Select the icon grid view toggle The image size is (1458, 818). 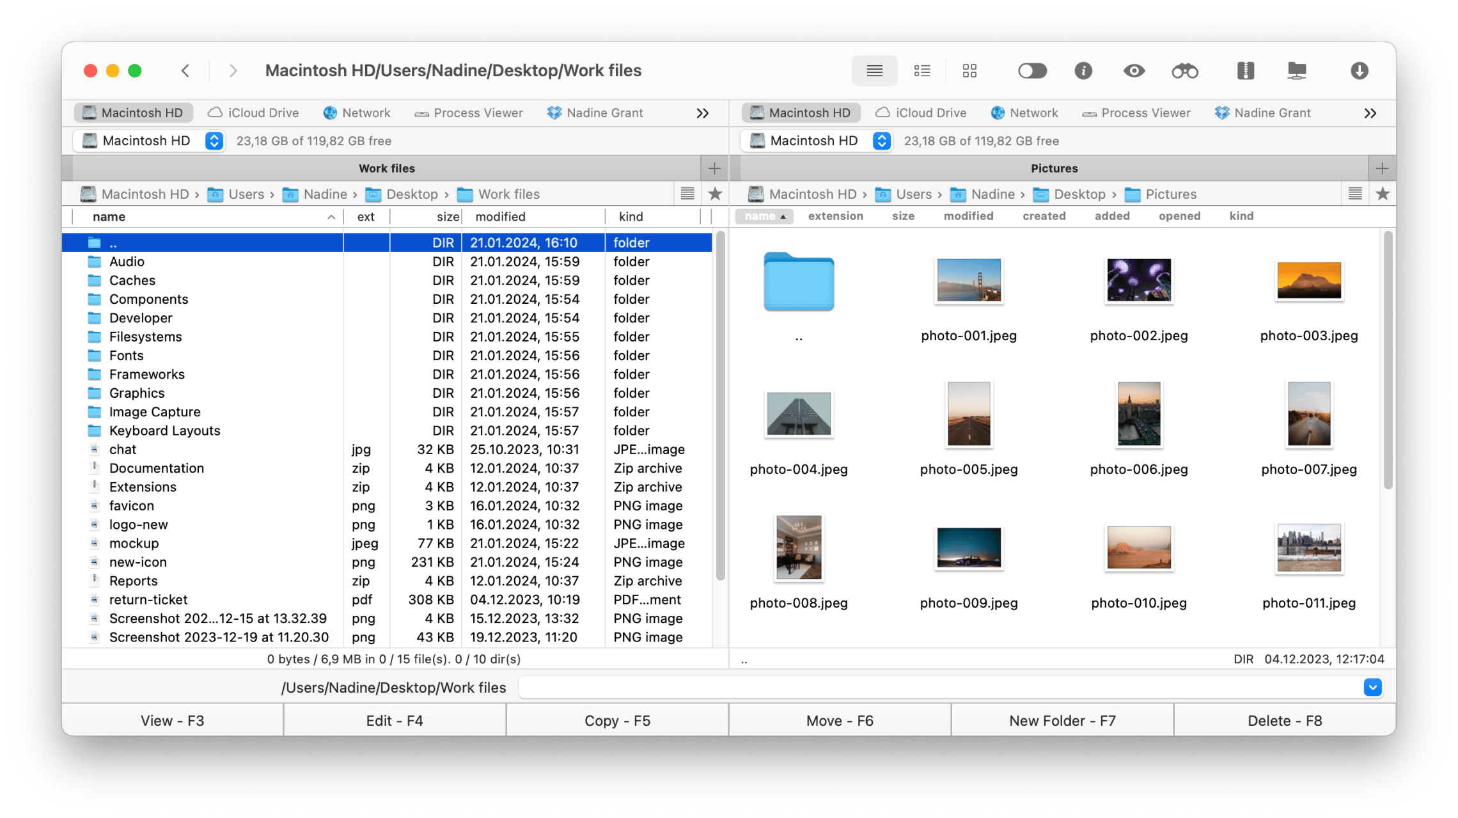pos(969,69)
